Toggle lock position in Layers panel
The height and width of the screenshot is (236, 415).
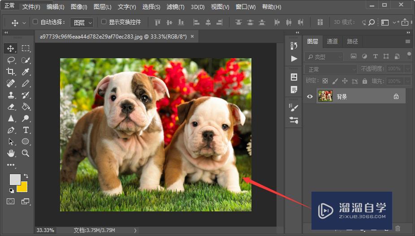[345, 81]
